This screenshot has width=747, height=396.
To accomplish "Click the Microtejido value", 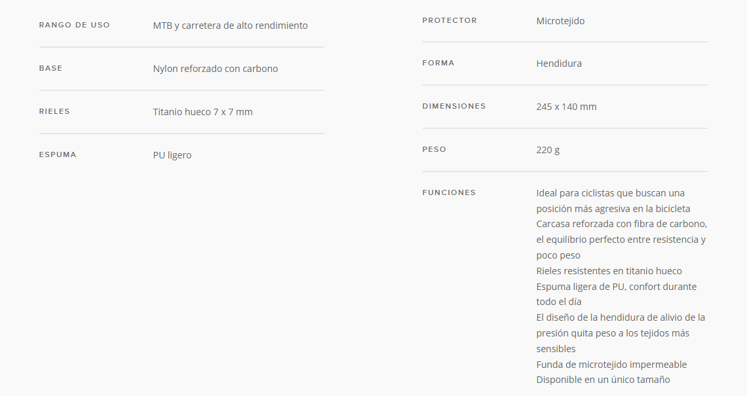I will pyautogui.click(x=560, y=21).
